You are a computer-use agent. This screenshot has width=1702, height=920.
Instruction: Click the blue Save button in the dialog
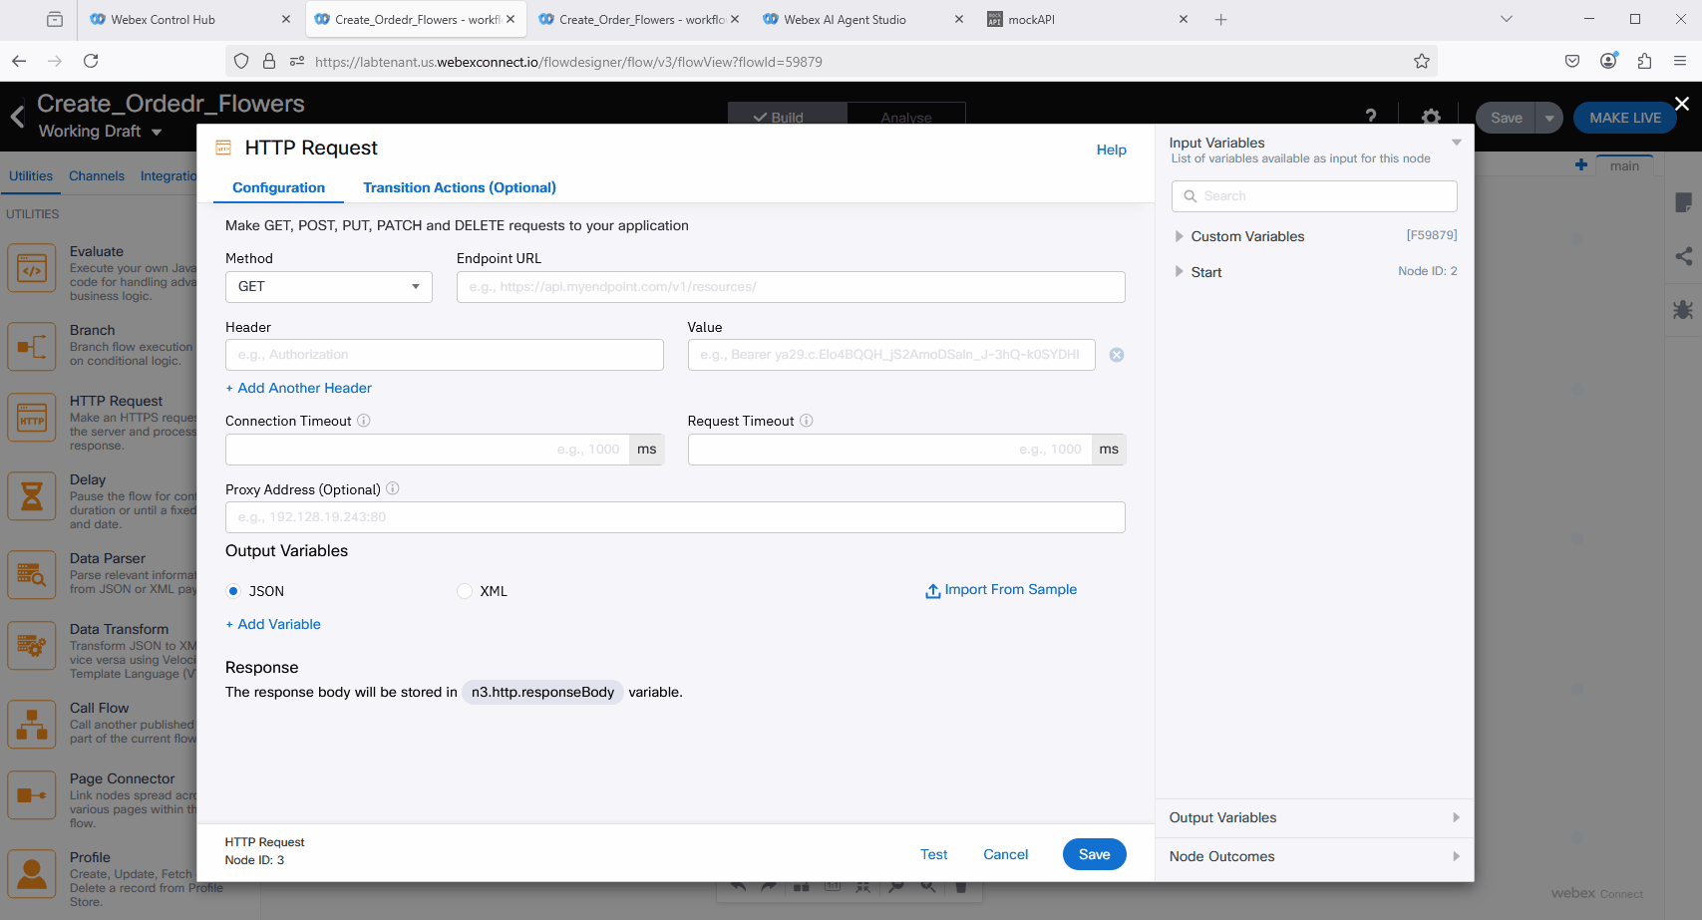[1094, 854]
